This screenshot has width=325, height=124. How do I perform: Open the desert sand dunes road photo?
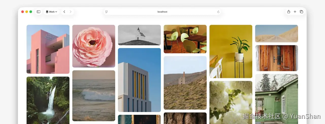(277, 34)
